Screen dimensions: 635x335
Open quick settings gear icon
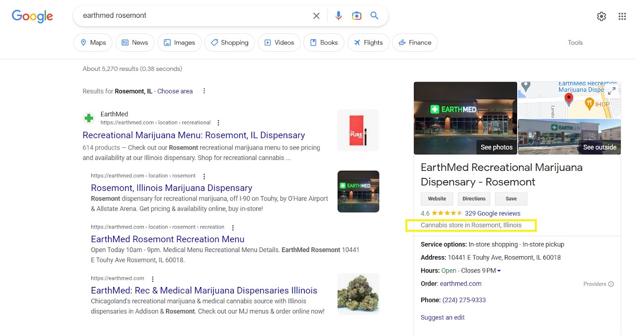click(602, 16)
